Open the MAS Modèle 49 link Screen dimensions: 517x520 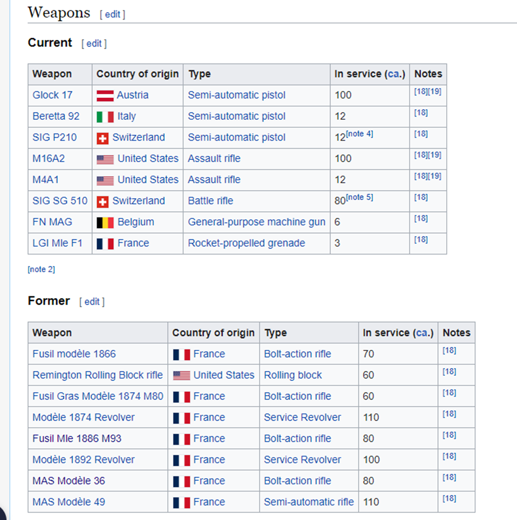(x=69, y=502)
